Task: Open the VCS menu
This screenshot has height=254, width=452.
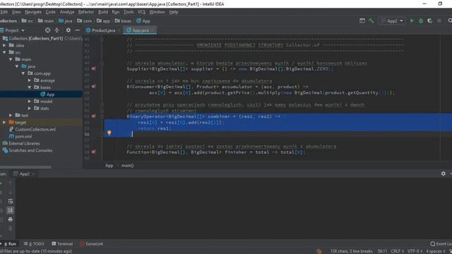Action: (141, 12)
